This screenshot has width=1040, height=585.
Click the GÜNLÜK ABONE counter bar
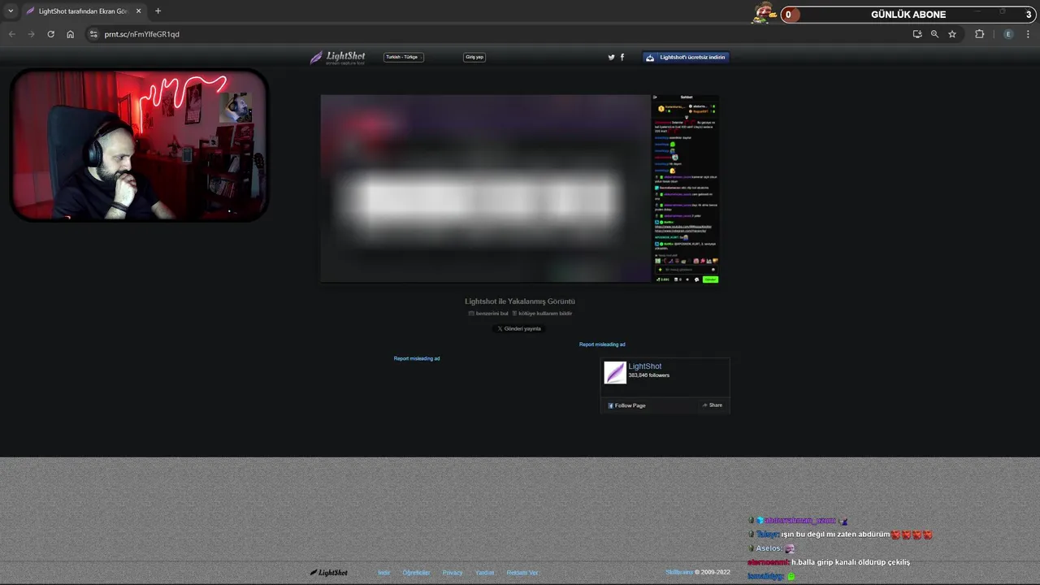coord(908,15)
